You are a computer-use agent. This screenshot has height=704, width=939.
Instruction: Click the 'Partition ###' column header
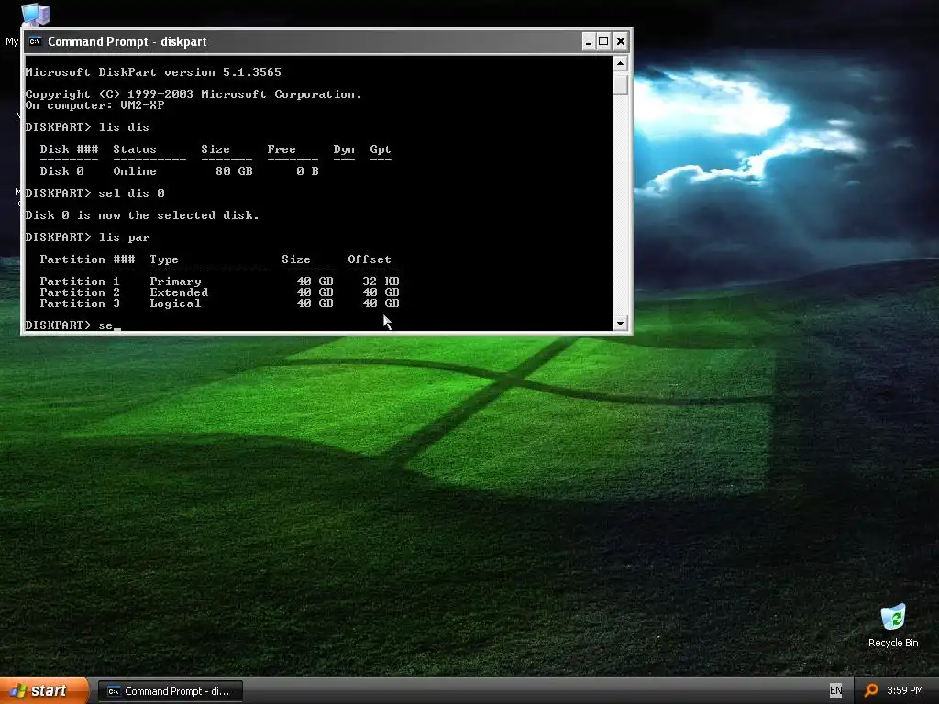87,259
